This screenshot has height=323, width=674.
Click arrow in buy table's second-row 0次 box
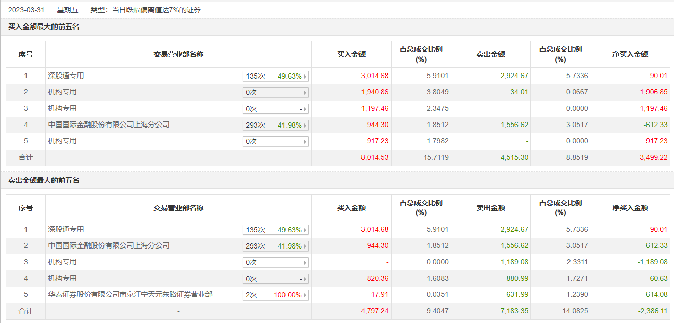pos(305,93)
